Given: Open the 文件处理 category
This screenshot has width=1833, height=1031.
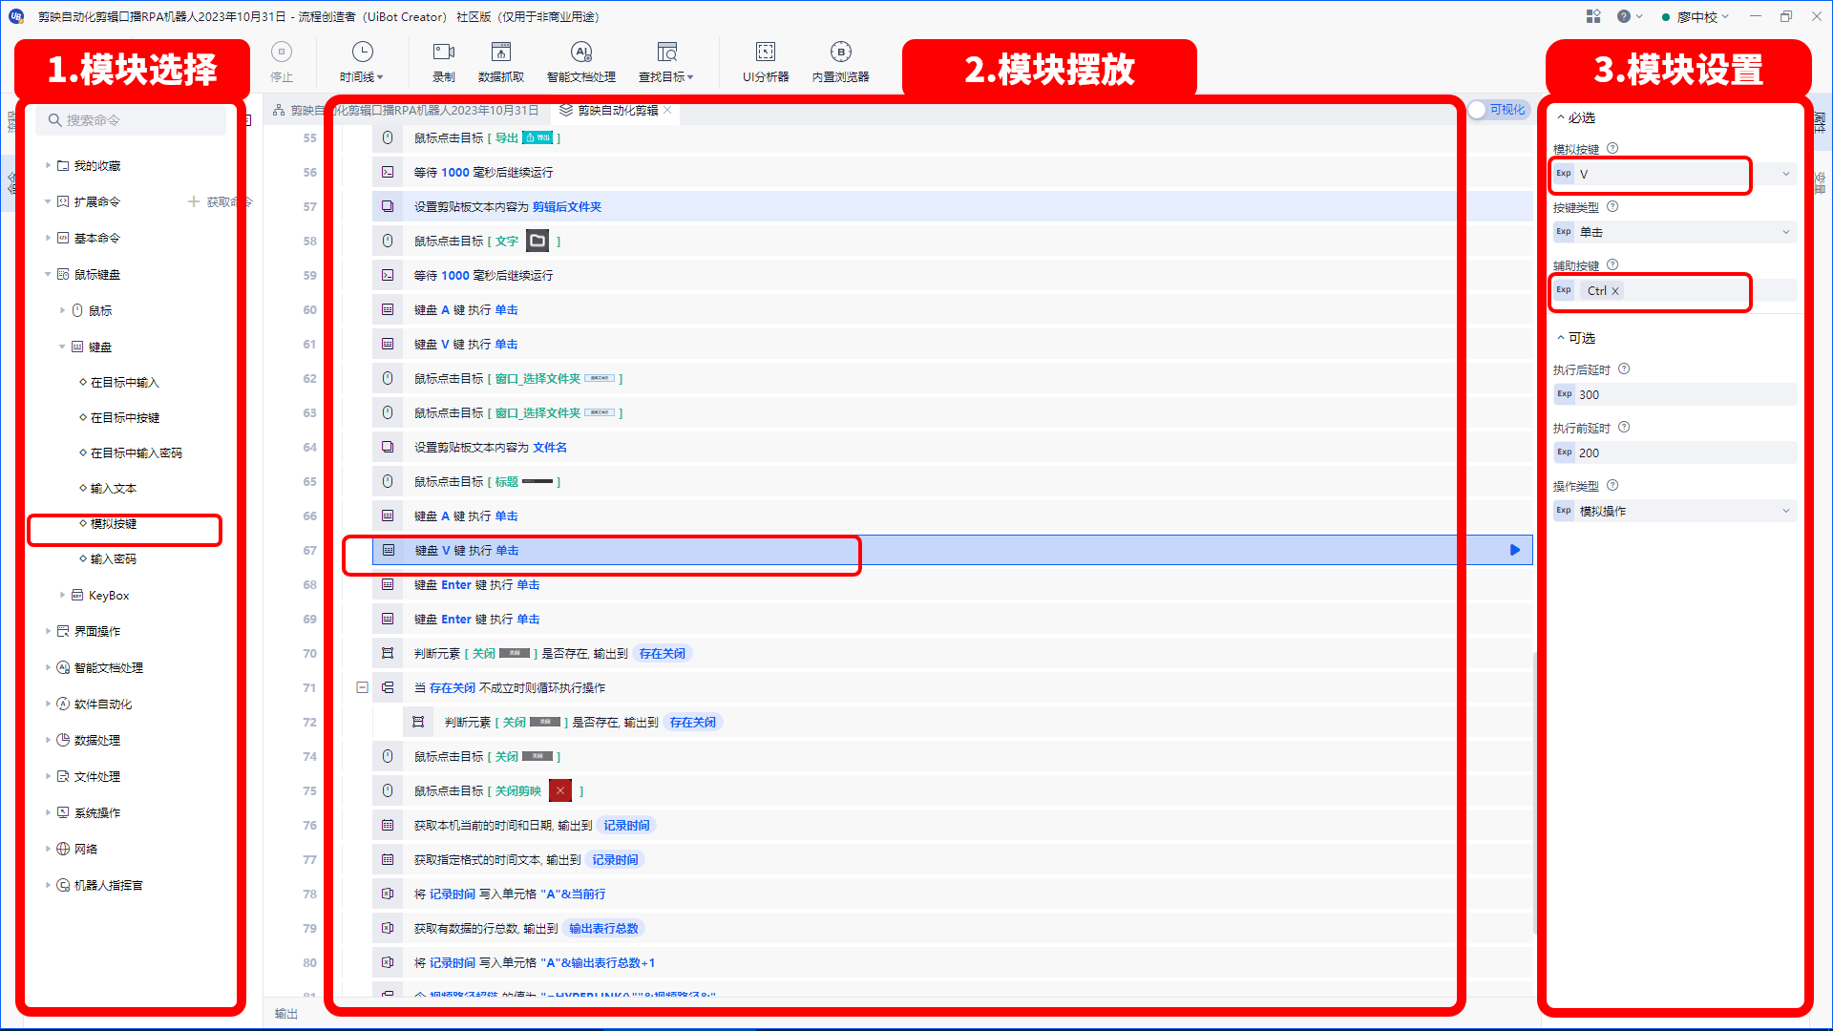Looking at the screenshot, I should coord(97,776).
